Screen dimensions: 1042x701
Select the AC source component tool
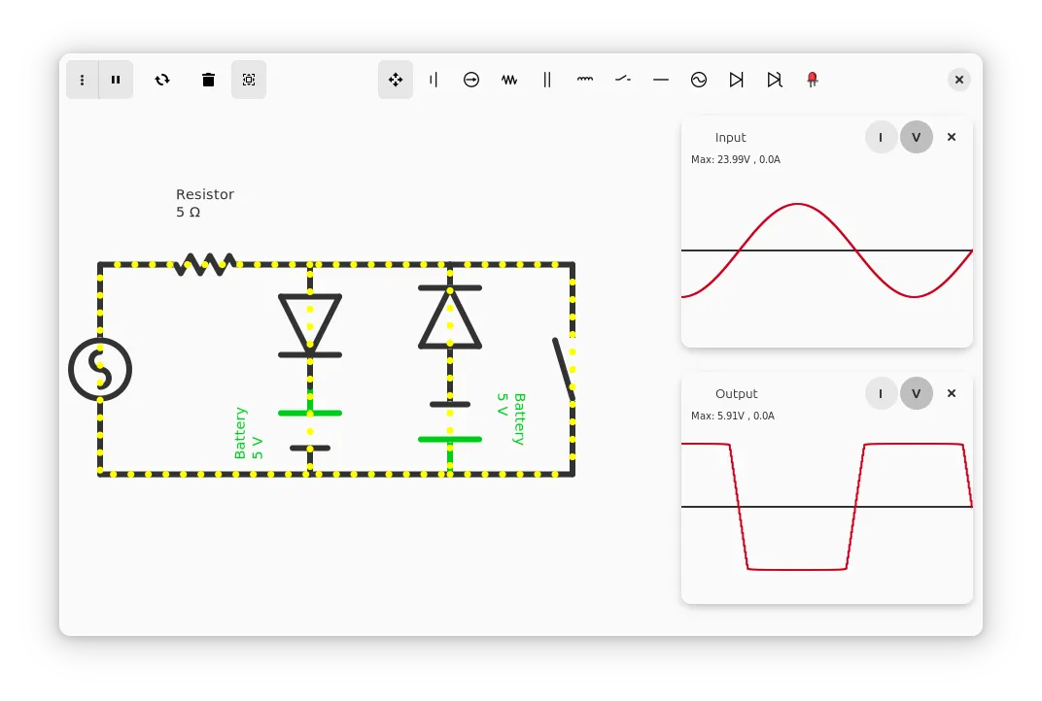(699, 80)
